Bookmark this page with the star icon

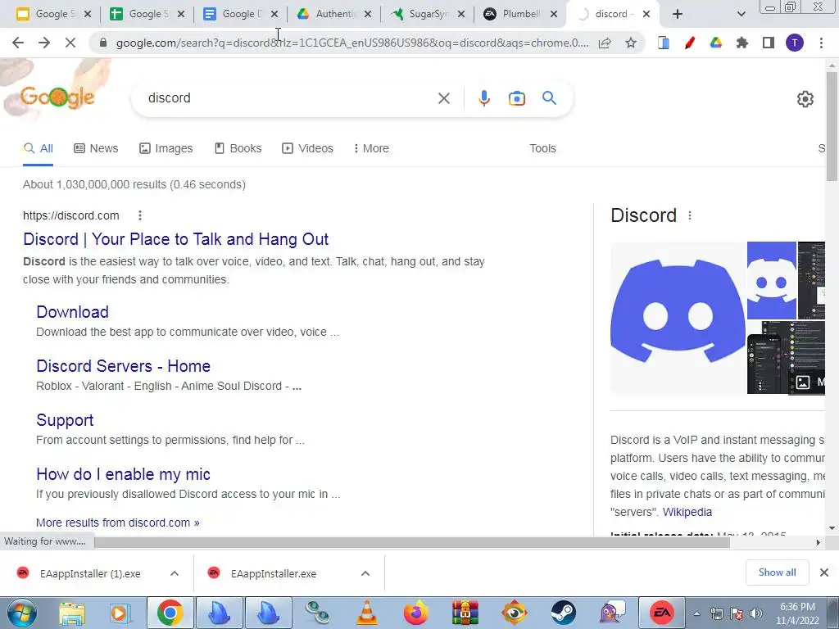[x=631, y=43]
